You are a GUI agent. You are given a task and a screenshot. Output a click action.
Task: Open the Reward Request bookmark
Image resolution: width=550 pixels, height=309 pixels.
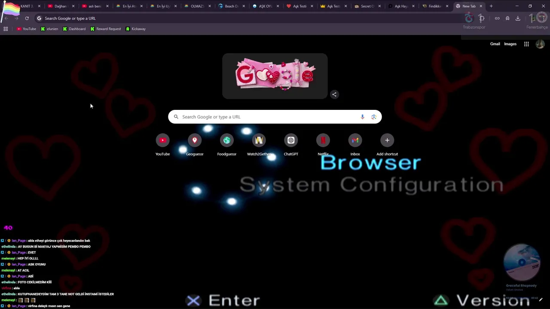pos(106,29)
